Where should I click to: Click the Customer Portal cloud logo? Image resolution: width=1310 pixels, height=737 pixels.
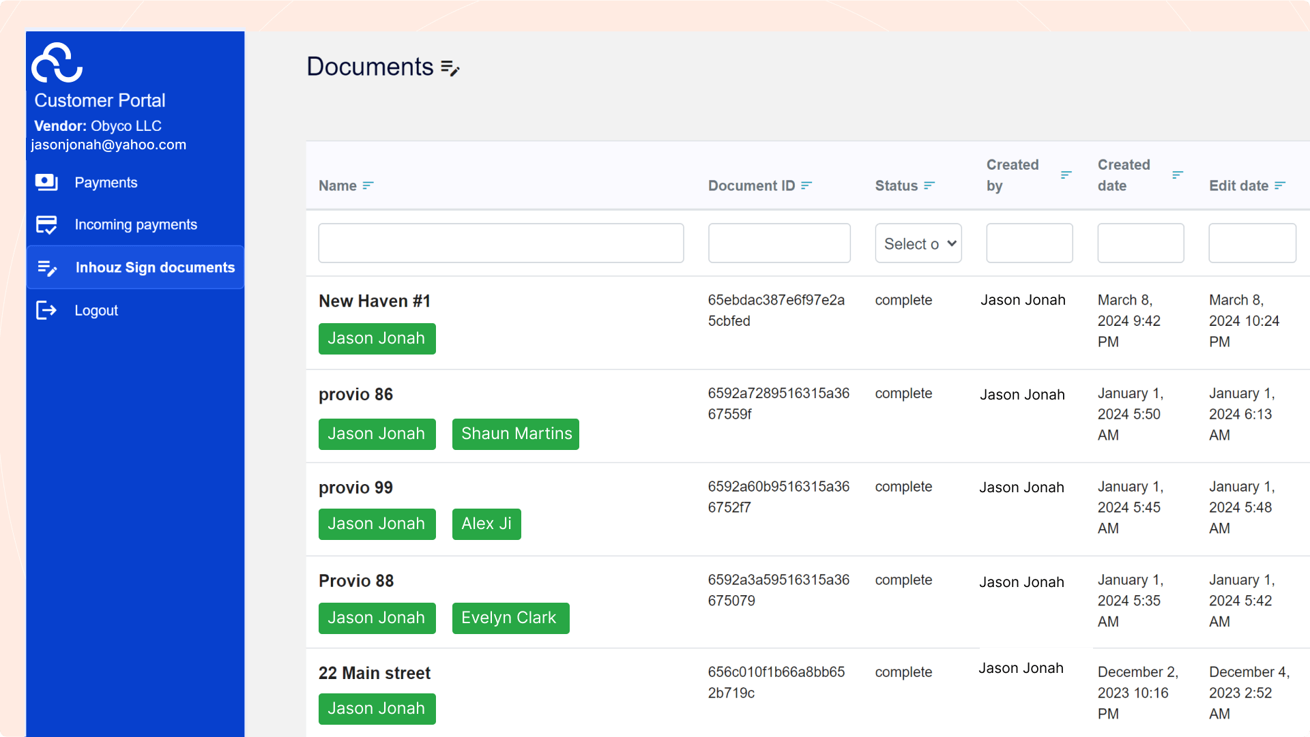(57, 63)
